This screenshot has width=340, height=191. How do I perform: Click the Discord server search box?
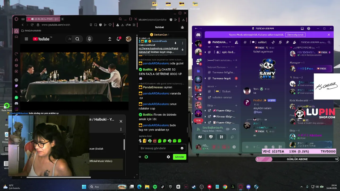point(316,42)
